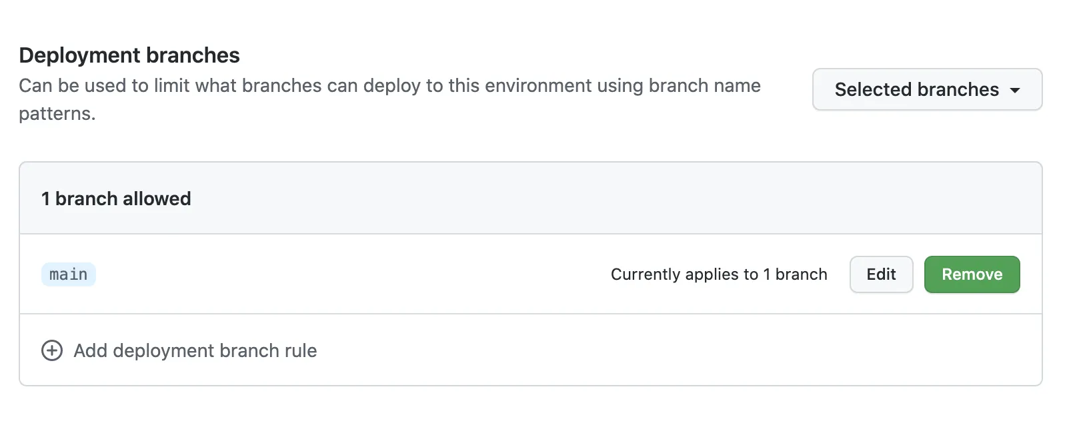Screen dimensions: 1079x425
Task: Click the word "rule" in the add link
Action: pos(301,350)
